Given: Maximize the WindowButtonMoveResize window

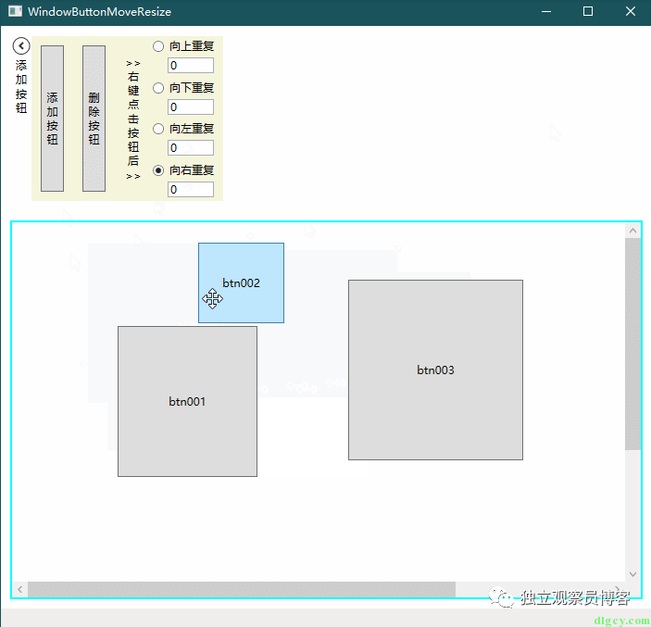Looking at the screenshot, I should (x=588, y=12).
